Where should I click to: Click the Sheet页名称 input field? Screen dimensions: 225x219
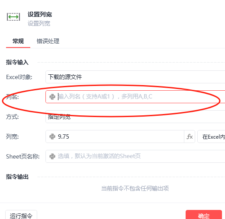135,156
